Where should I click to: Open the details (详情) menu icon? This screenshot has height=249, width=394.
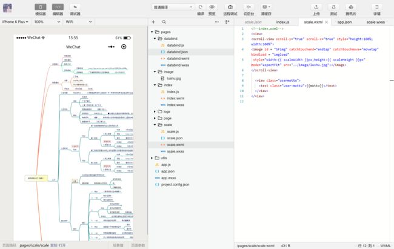(x=376, y=7)
